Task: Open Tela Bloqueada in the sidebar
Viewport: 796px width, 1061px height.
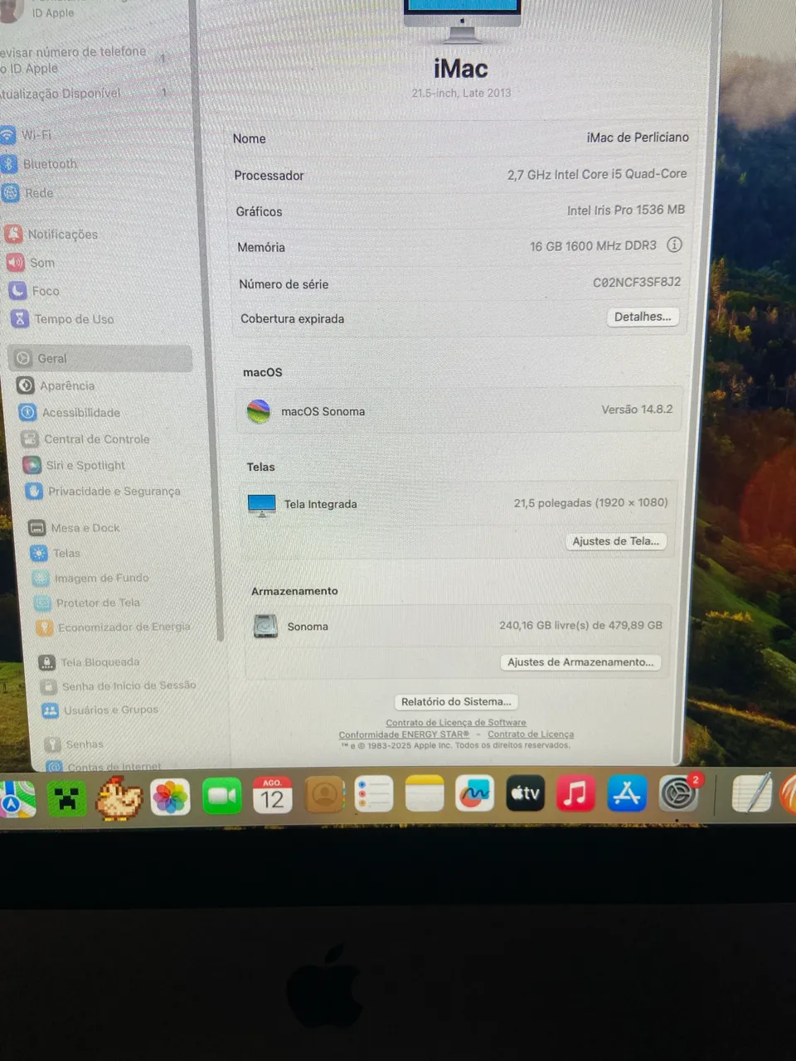Action: pos(89,661)
